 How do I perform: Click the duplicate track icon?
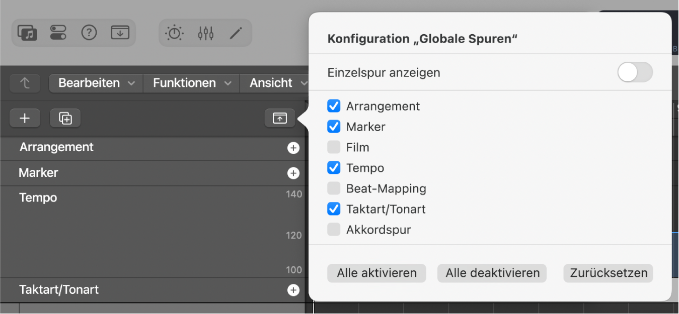[65, 118]
